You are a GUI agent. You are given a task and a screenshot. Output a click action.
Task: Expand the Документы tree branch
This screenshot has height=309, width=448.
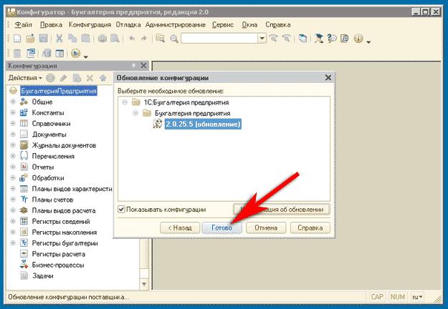pyautogui.click(x=12, y=134)
